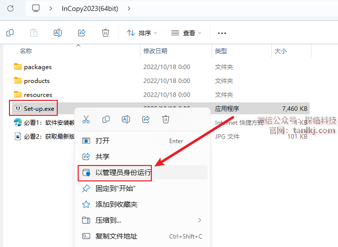
Task: Click the 2022/10/18 0:00 date in the packages row
Action: coord(167,67)
